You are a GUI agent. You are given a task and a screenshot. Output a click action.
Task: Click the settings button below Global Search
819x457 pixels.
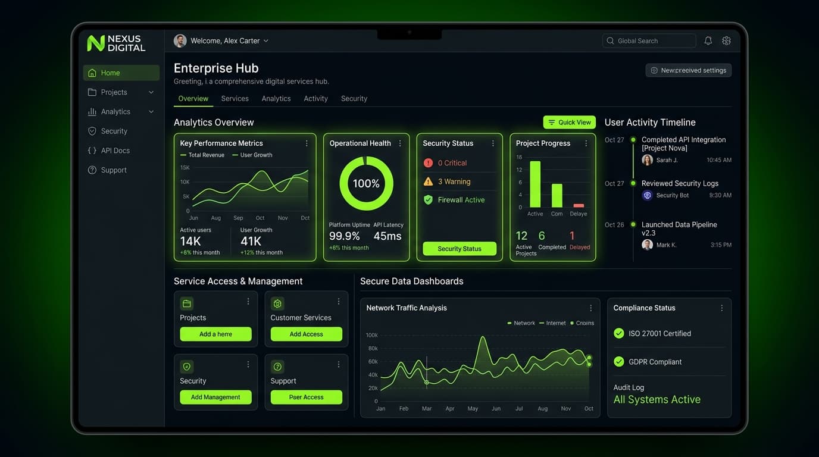689,70
